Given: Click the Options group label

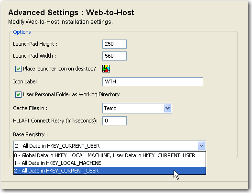Looking at the screenshot, I should 22,32.
